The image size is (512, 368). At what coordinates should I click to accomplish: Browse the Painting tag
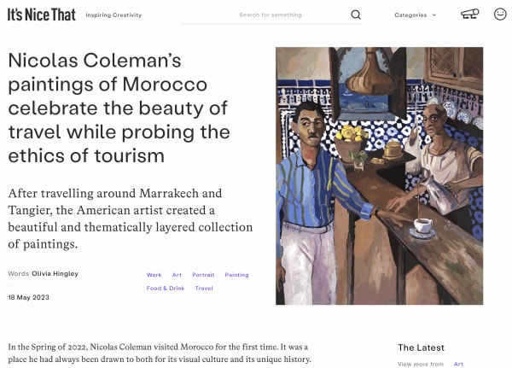coord(236,275)
